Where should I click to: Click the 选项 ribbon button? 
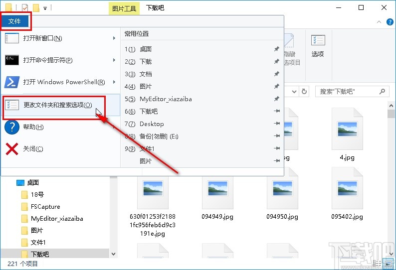tap(318, 46)
